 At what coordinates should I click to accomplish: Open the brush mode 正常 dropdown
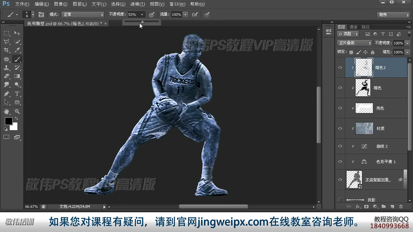pos(83,15)
